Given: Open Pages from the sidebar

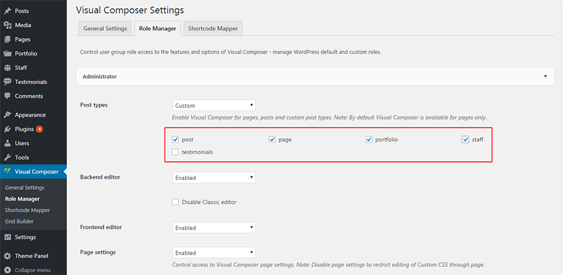Looking at the screenshot, I should [x=23, y=39].
